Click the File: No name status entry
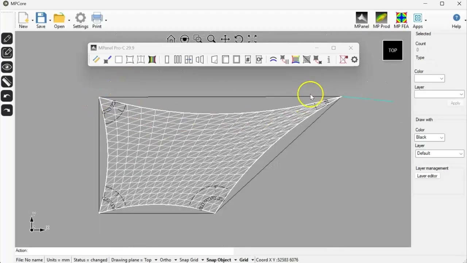This screenshot has width=467, height=263. click(30, 260)
